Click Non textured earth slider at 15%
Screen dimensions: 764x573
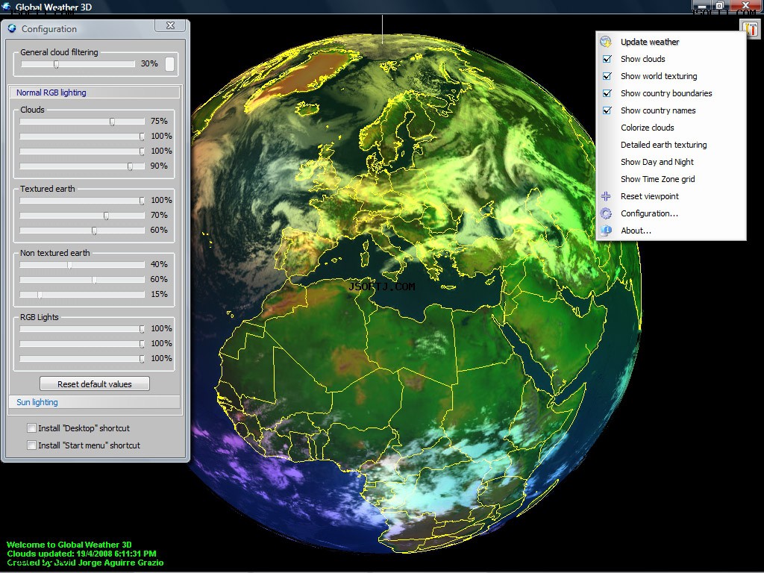coord(82,295)
